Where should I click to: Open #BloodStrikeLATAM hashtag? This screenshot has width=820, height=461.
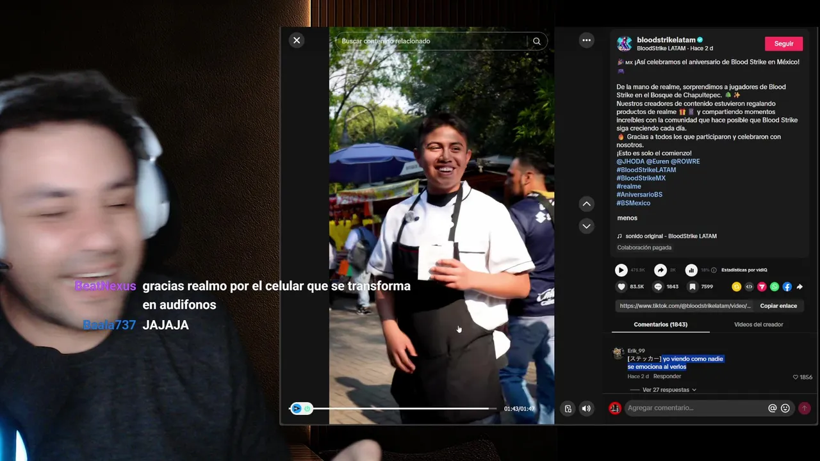click(x=646, y=170)
